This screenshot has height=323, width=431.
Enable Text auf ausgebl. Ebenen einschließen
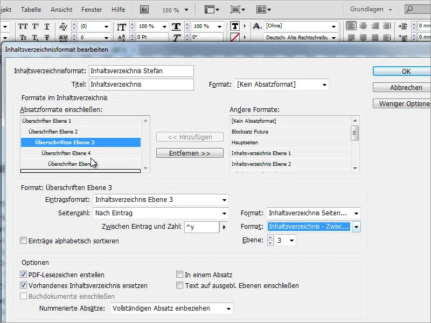point(179,285)
